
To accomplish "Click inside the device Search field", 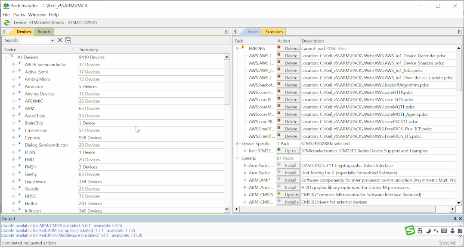I will (x=35, y=40).
